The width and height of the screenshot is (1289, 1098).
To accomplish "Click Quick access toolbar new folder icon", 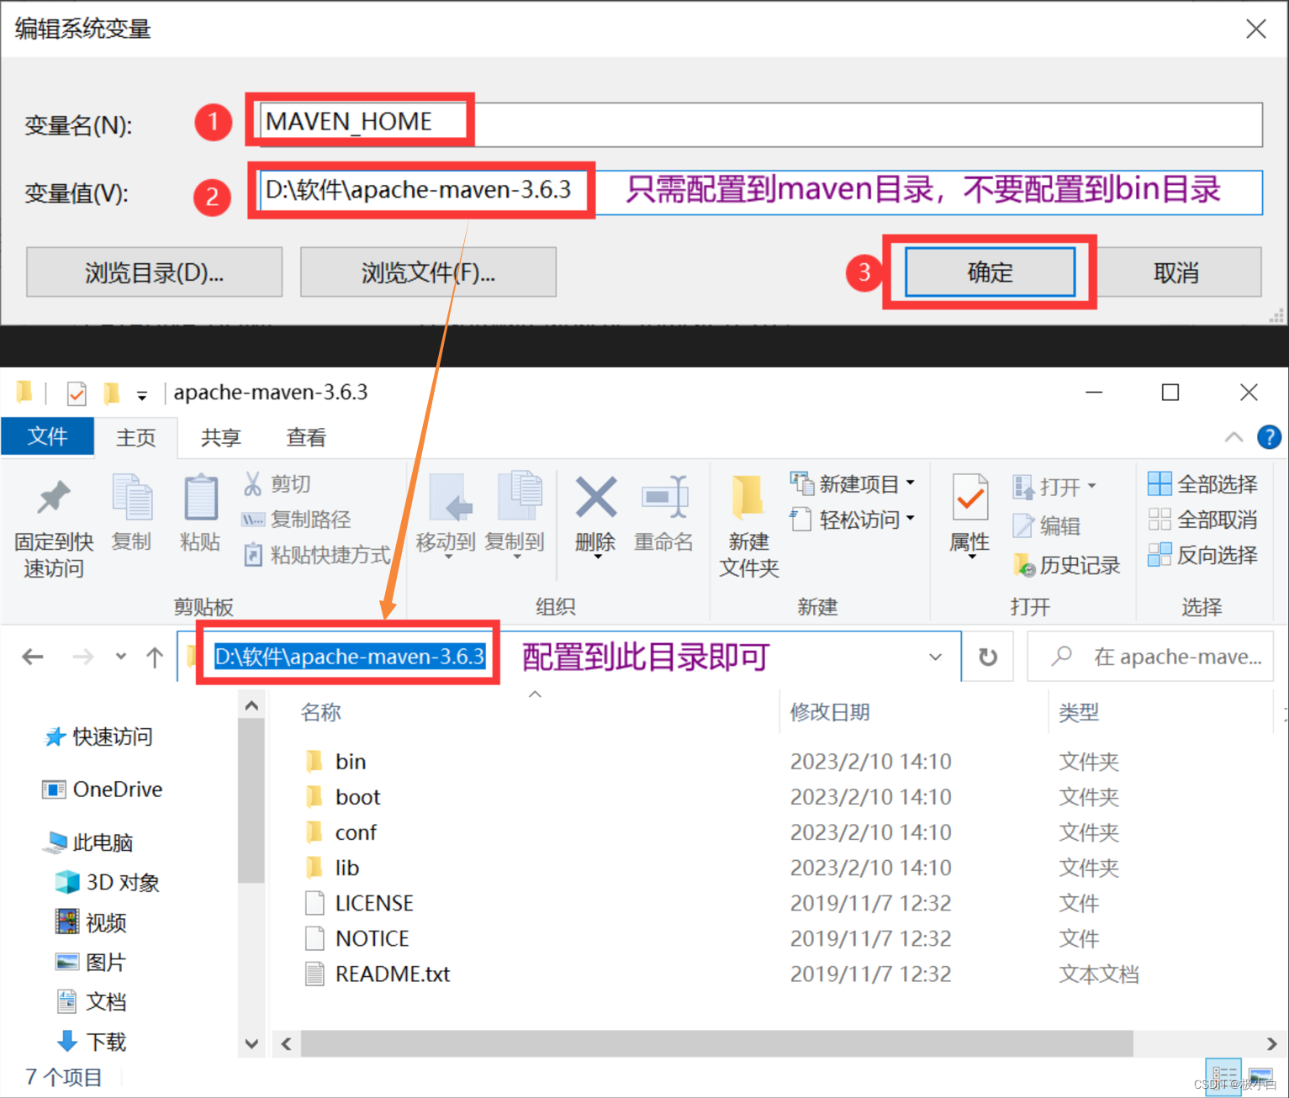I will point(111,393).
